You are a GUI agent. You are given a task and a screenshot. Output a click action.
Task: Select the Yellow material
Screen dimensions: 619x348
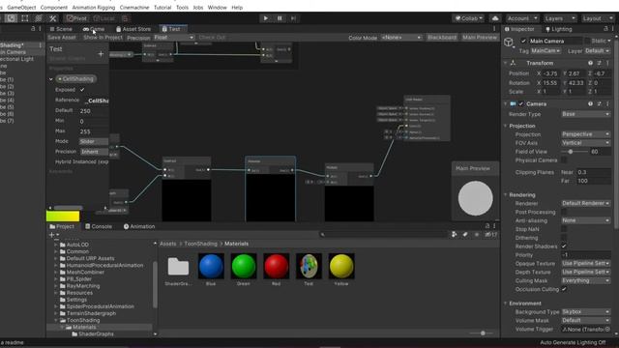point(341,267)
